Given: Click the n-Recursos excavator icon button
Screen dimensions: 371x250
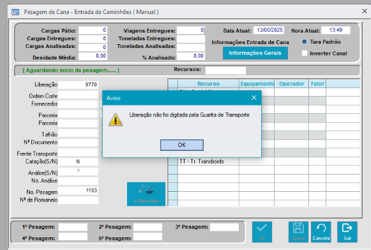Looking at the screenshot, I should [146, 194].
